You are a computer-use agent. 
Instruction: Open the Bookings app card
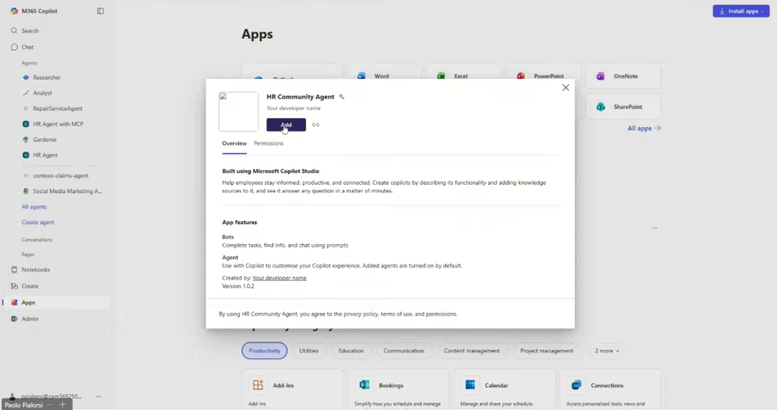(398, 390)
